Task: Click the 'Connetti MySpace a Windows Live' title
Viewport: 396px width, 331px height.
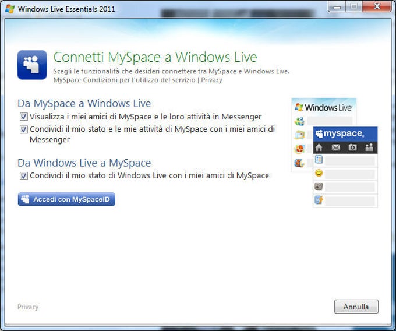Action: click(155, 57)
